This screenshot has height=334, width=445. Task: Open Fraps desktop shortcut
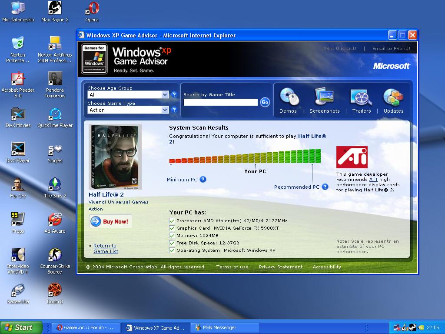tap(18, 223)
